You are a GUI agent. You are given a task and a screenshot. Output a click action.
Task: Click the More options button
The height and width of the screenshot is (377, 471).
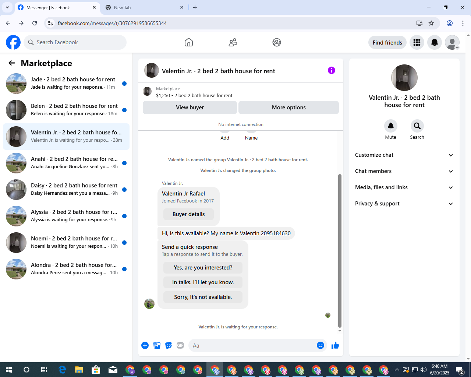click(x=289, y=108)
